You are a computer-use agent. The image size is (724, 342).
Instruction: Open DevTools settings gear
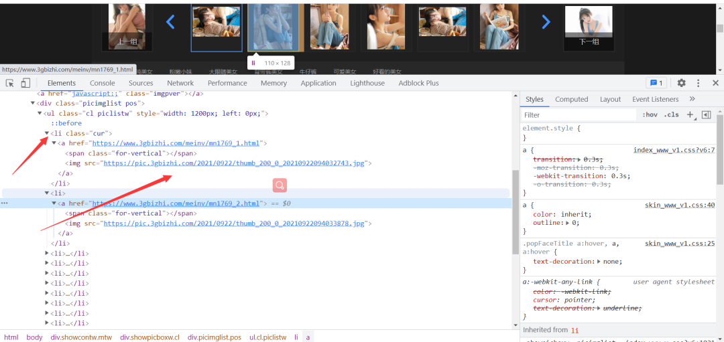(x=681, y=83)
